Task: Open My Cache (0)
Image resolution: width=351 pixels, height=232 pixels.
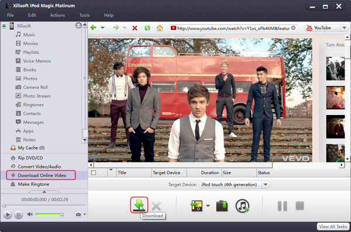Action: click(x=31, y=148)
